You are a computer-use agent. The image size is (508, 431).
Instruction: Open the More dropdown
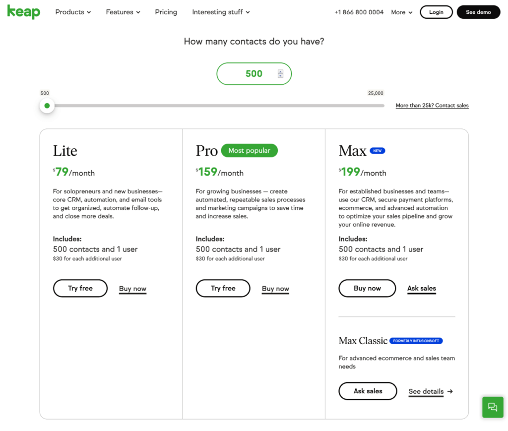pos(401,12)
